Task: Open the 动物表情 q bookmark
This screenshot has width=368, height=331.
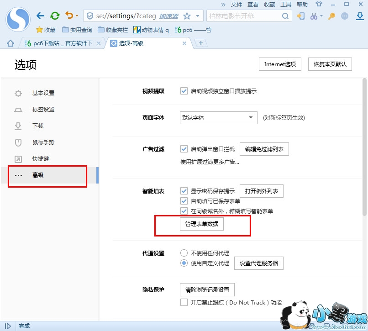Action: 151,30
